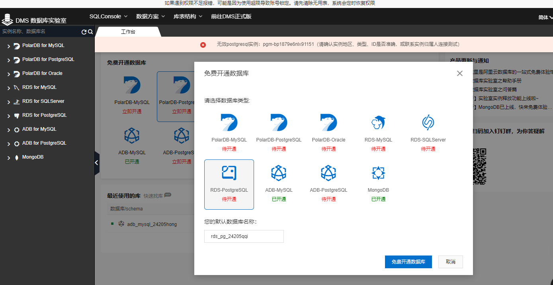This screenshot has height=285, width=553.
Task: Expand PolarDB for MySQL tree node
Action: [9, 46]
